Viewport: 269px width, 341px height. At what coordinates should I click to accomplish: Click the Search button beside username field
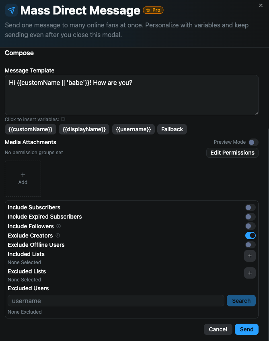(241, 300)
